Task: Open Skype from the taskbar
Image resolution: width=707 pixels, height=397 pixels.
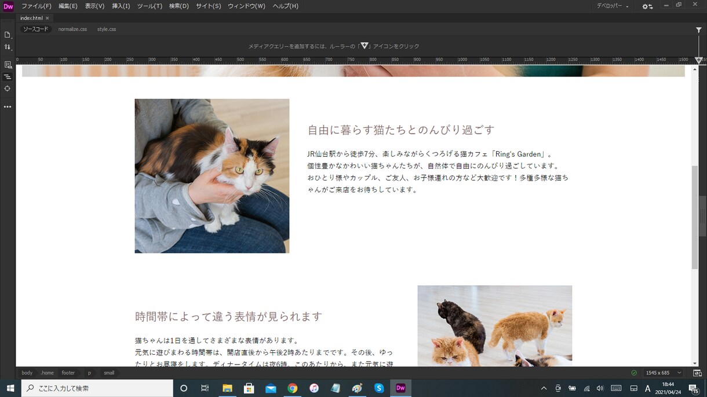Action: point(379,388)
